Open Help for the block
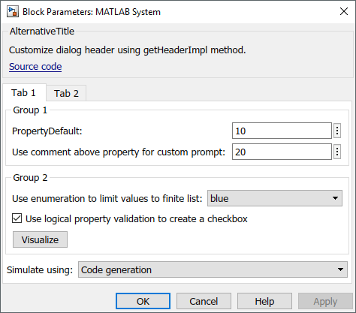Viewport: 356px width, 313px height. coord(264,301)
